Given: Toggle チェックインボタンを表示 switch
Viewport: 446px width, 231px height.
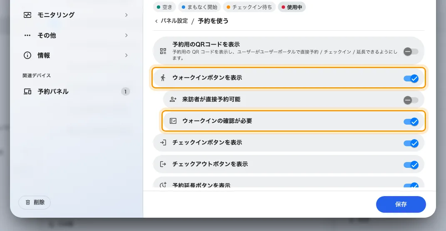Looking at the screenshot, I should tap(411, 143).
